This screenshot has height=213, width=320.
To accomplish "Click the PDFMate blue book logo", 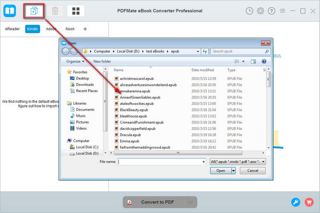I will click(x=10, y=11).
